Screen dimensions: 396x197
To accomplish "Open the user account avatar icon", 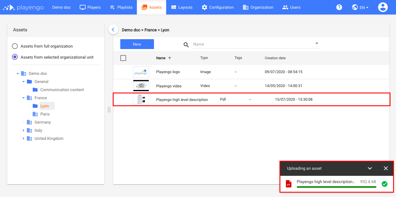I will (x=383, y=7).
